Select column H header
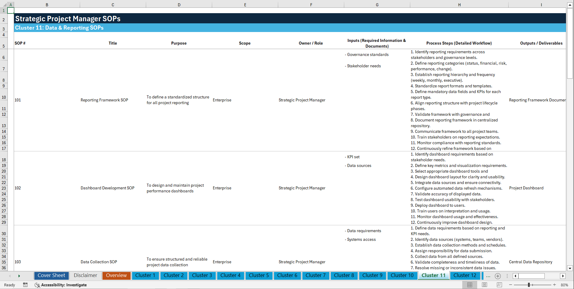The width and height of the screenshot is (574, 289). (x=459, y=5)
